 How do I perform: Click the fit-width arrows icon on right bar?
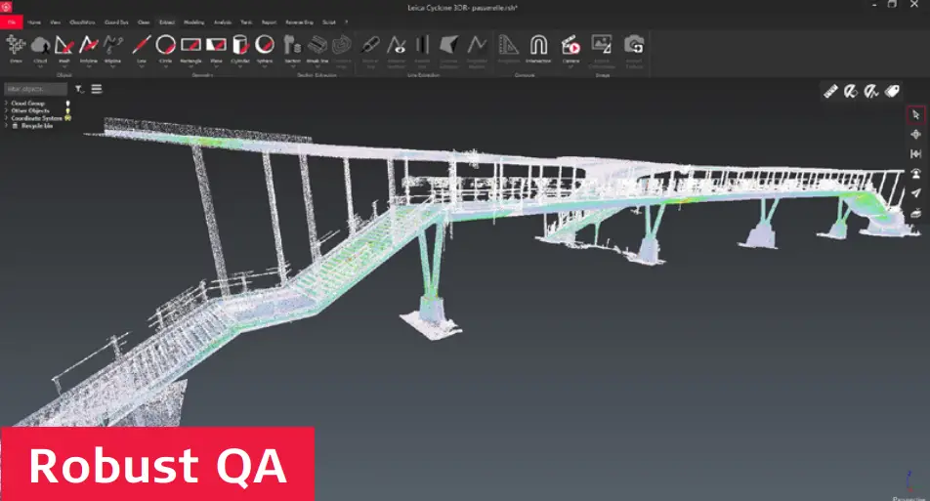[x=915, y=154]
